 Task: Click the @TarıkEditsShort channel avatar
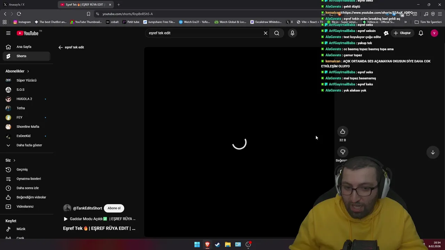pos(67,208)
